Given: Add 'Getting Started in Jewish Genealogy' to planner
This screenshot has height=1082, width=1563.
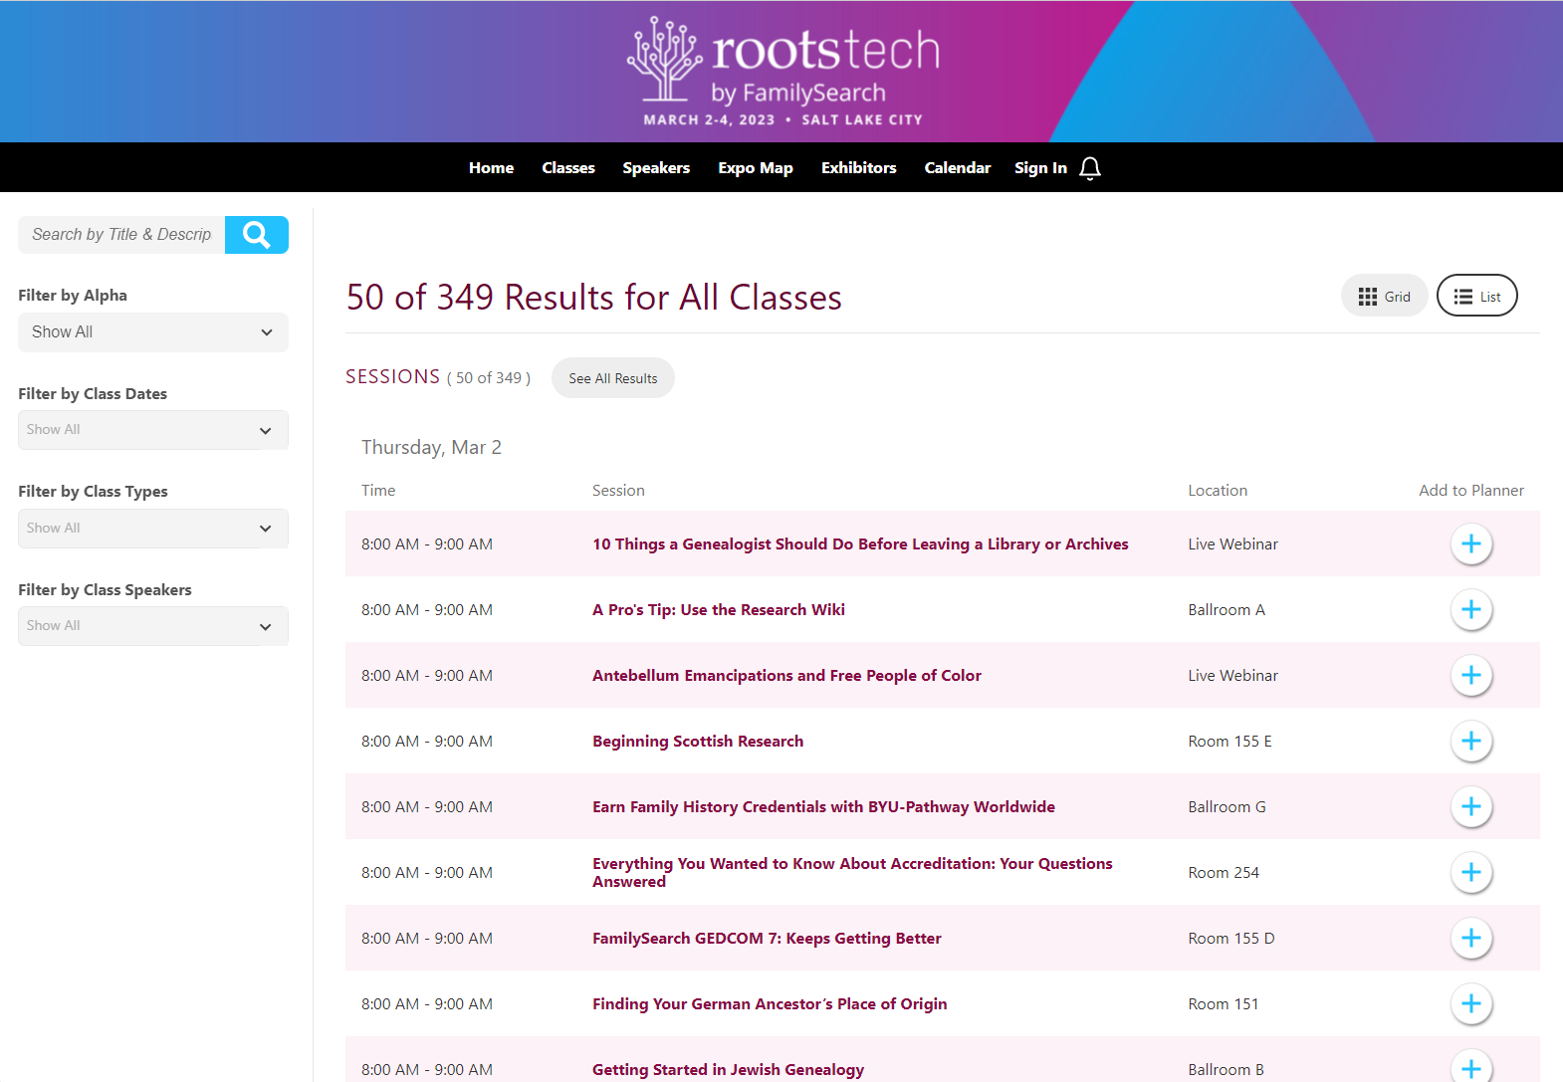Looking at the screenshot, I should coord(1471,1067).
